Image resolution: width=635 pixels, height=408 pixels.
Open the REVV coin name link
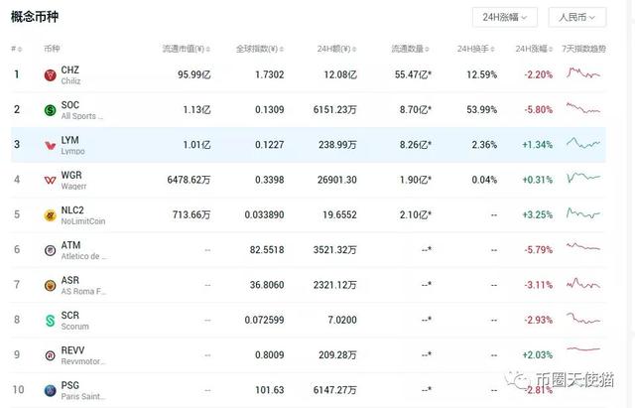[72, 350]
